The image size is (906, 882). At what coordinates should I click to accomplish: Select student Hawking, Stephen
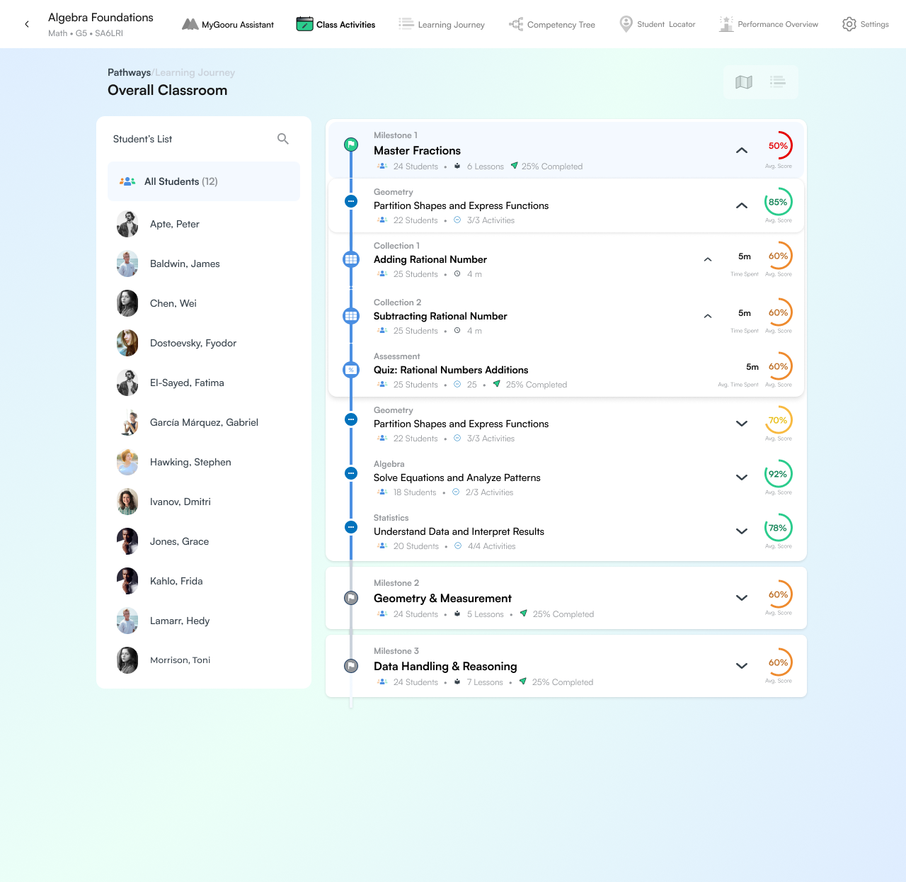coord(204,462)
